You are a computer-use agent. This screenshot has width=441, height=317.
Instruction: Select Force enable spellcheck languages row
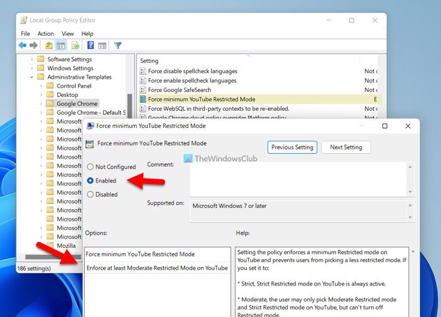(x=259, y=81)
